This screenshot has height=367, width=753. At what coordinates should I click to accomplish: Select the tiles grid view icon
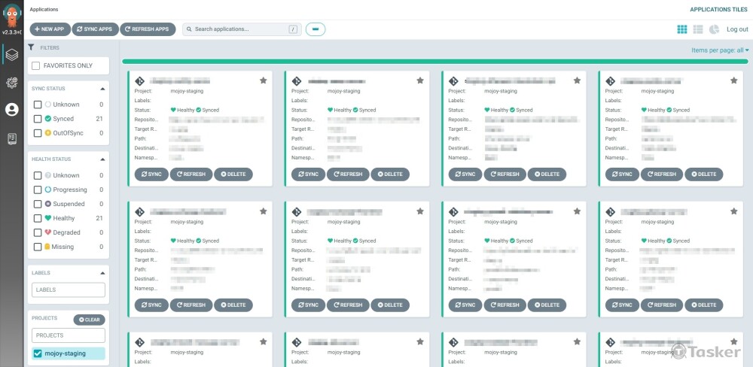pos(682,29)
